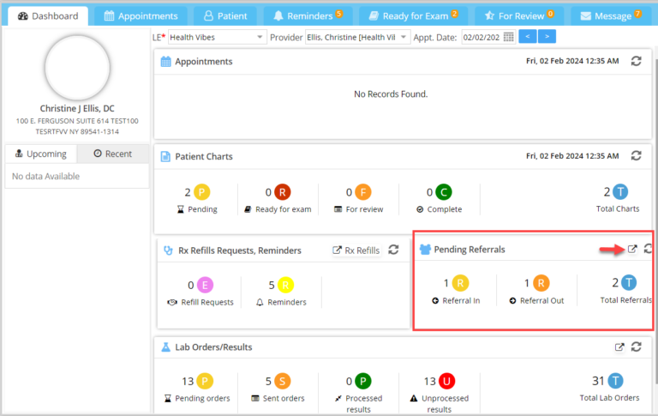Screen dimensions: 658x416
Task: Switch to the For Review tab
Action: [519, 16]
